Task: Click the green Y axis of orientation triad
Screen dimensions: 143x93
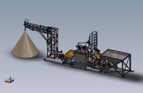Action: click(x=10, y=79)
